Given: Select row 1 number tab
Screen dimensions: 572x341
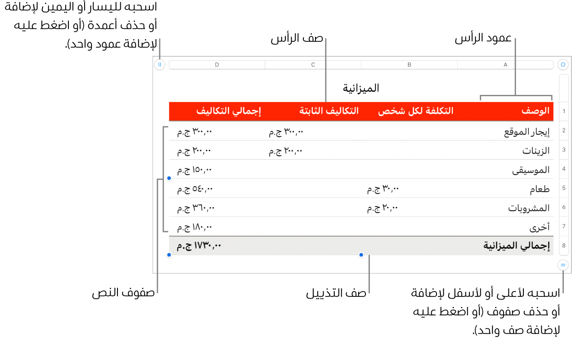Looking at the screenshot, I should tap(563, 112).
